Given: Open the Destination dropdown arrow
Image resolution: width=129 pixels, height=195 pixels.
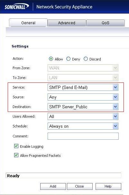Looking at the screenshot, I should [x=115, y=107].
